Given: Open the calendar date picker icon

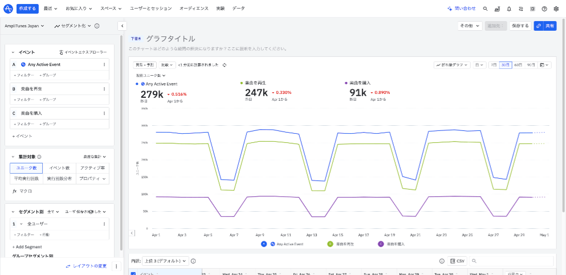Looking at the screenshot, I should click(544, 65).
